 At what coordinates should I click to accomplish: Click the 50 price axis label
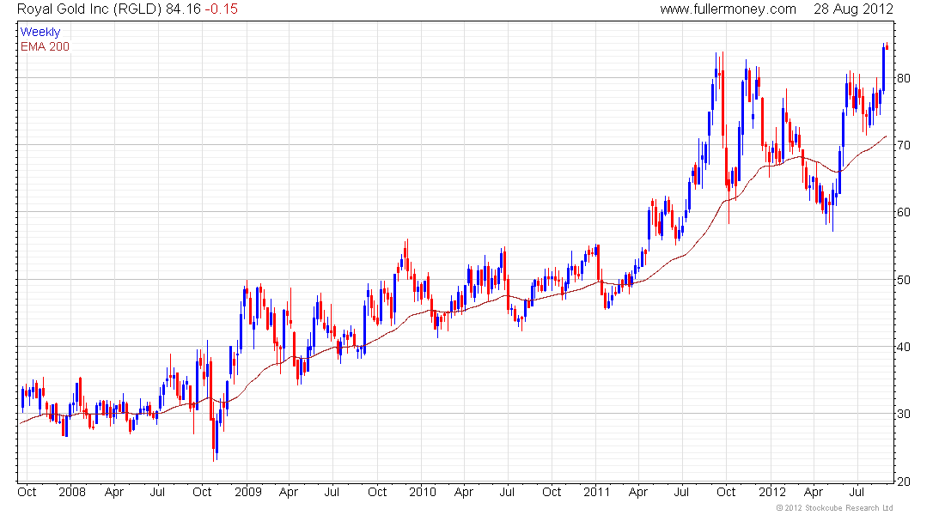pyautogui.click(x=904, y=280)
